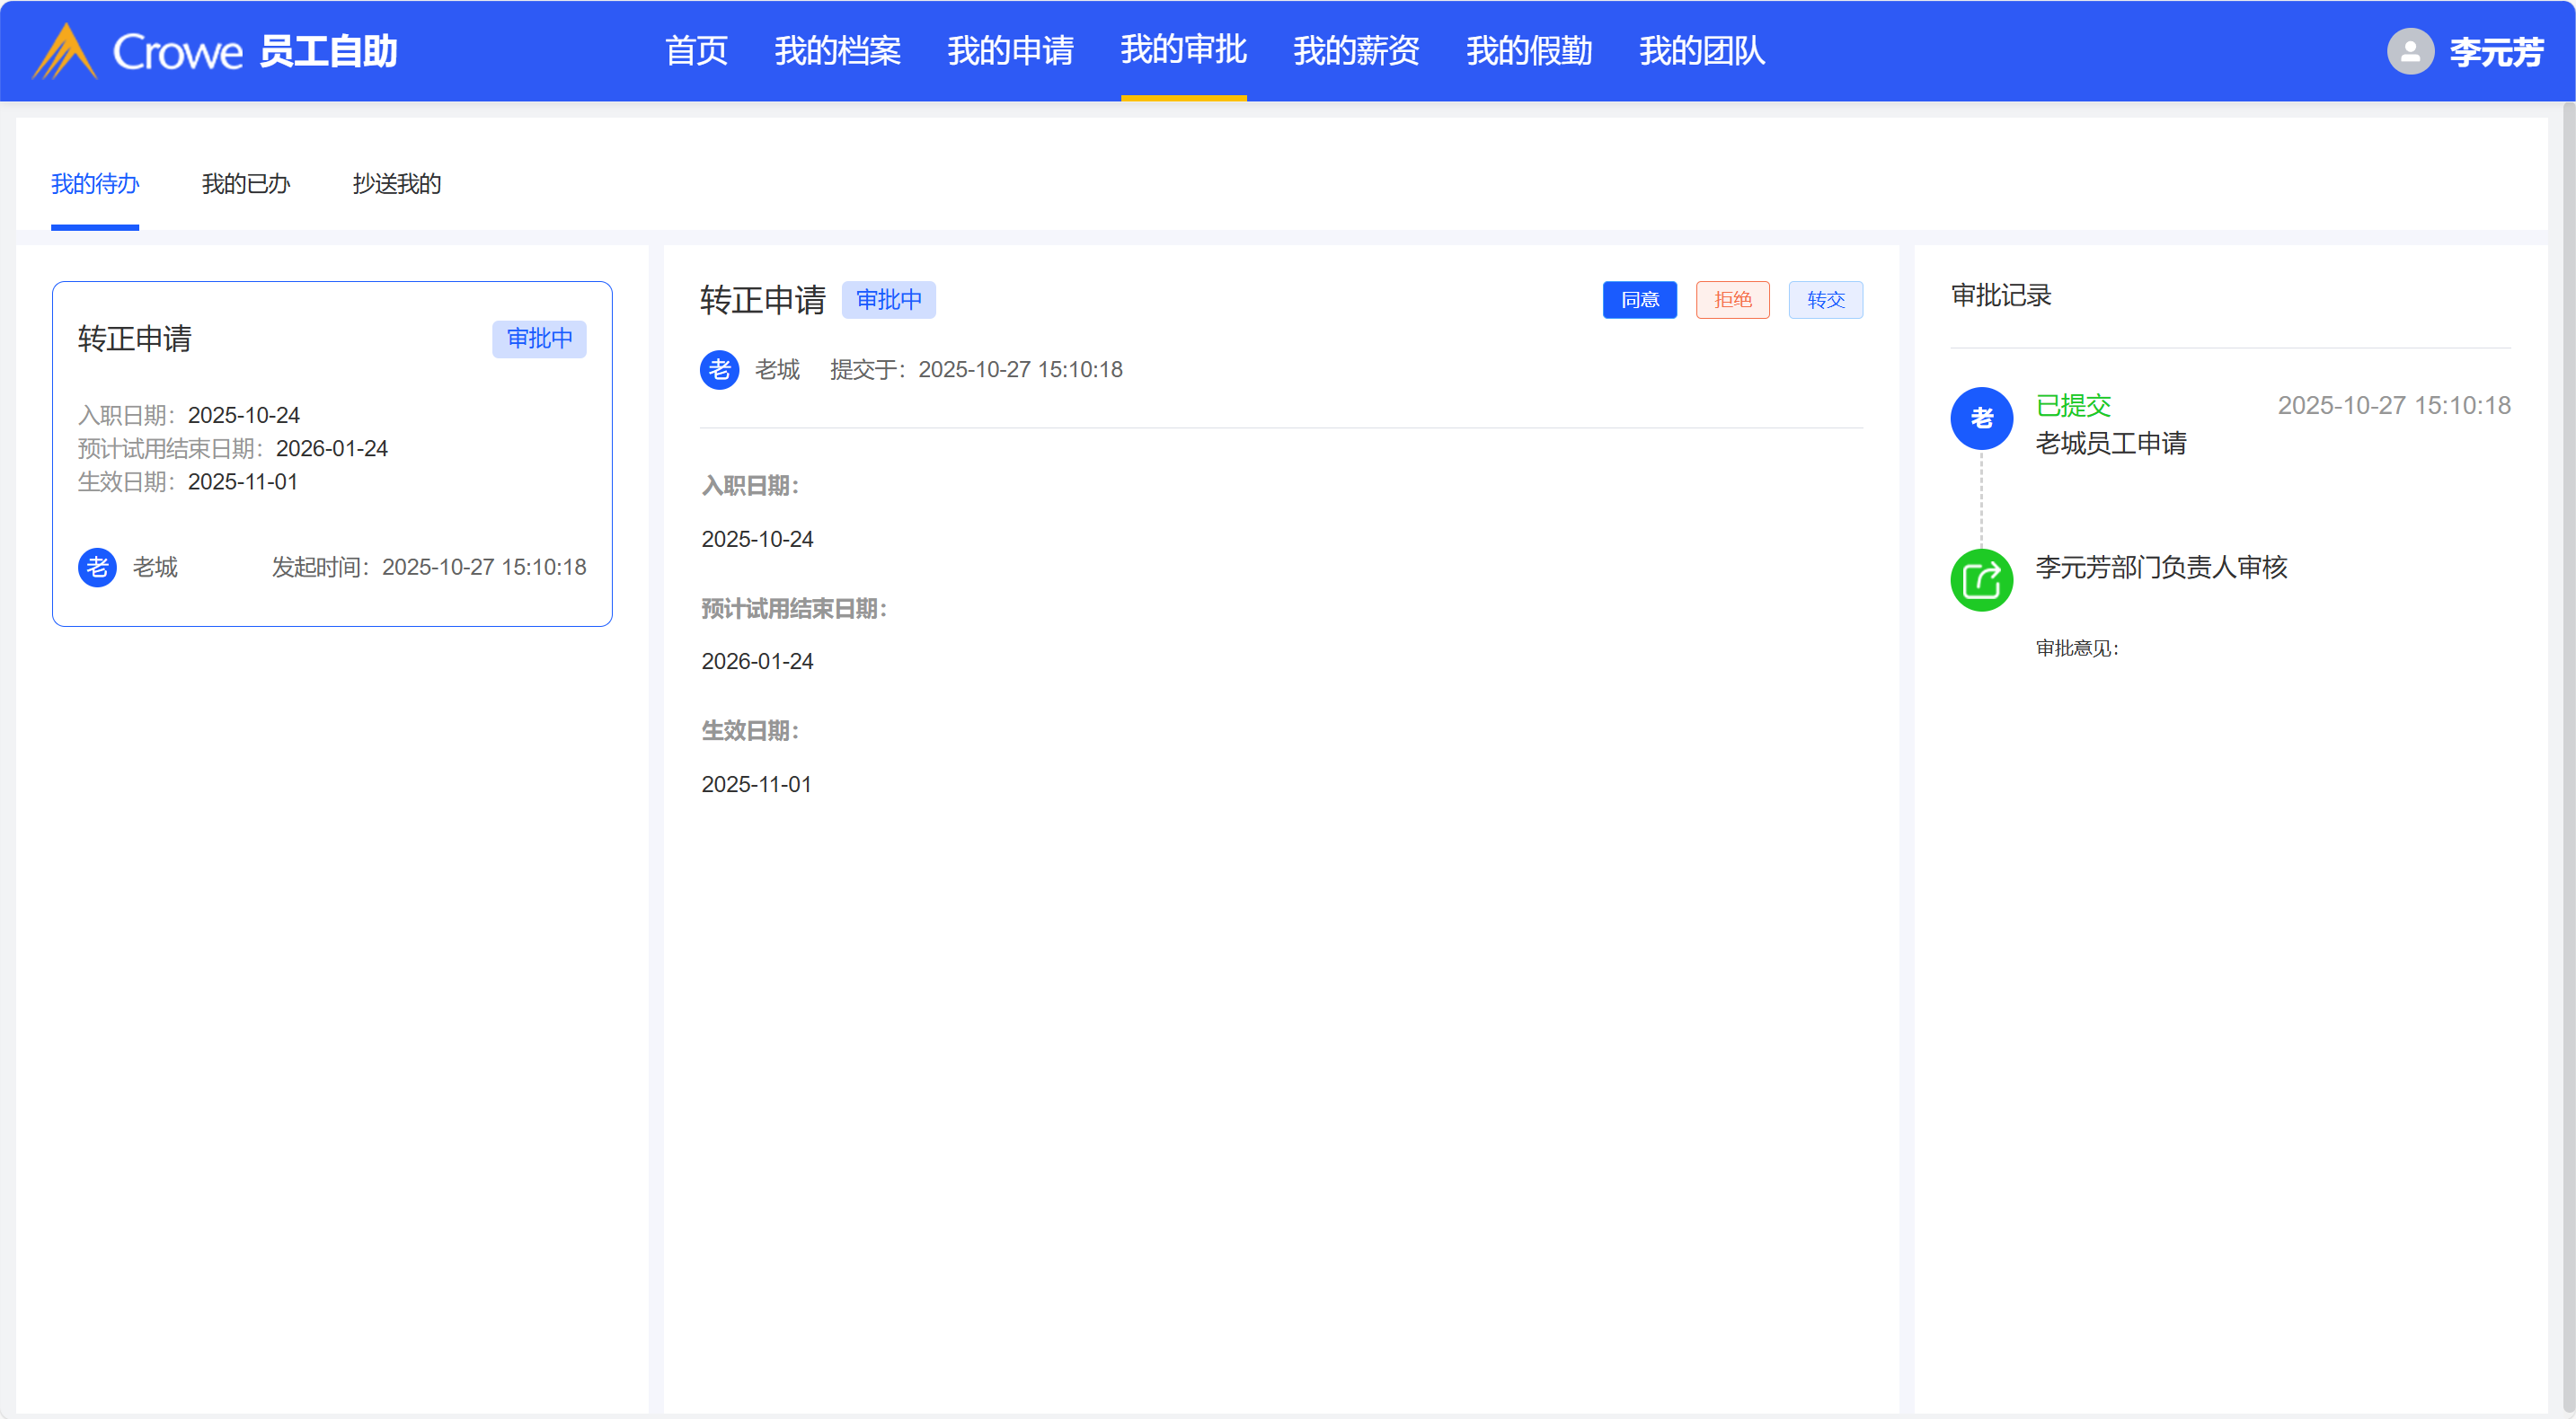Click the 同意 approve button
The height and width of the screenshot is (1419, 2576).
click(1639, 300)
